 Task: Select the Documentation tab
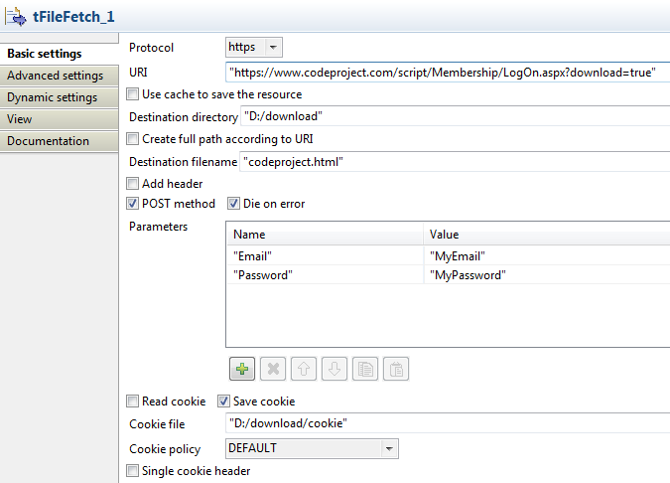(49, 141)
